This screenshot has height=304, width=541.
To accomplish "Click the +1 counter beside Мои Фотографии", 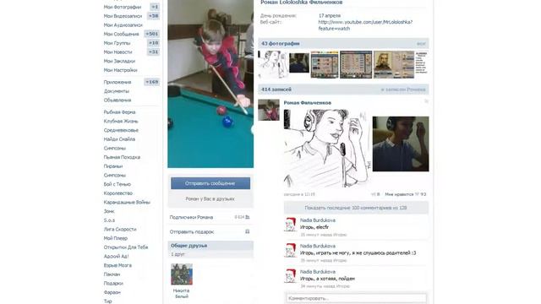I will point(155,7).
